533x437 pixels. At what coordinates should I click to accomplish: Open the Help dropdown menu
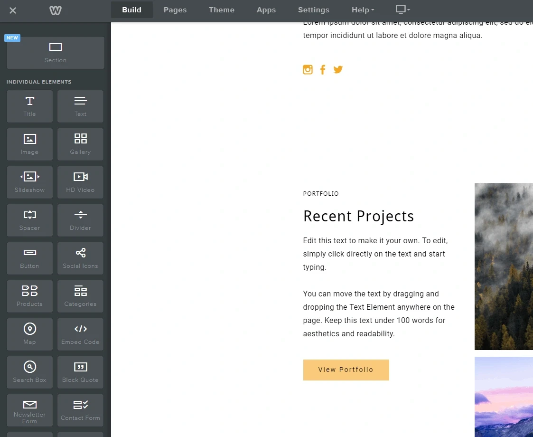coord(362,9)
